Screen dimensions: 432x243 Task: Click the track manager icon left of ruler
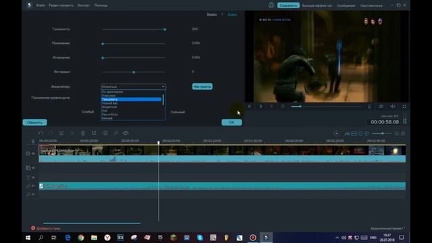pyautogui.click(x=33, y=141)
